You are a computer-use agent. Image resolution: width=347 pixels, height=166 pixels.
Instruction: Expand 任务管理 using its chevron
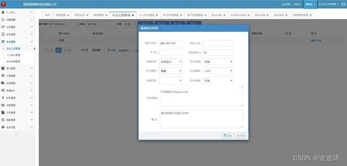[31, 27]
